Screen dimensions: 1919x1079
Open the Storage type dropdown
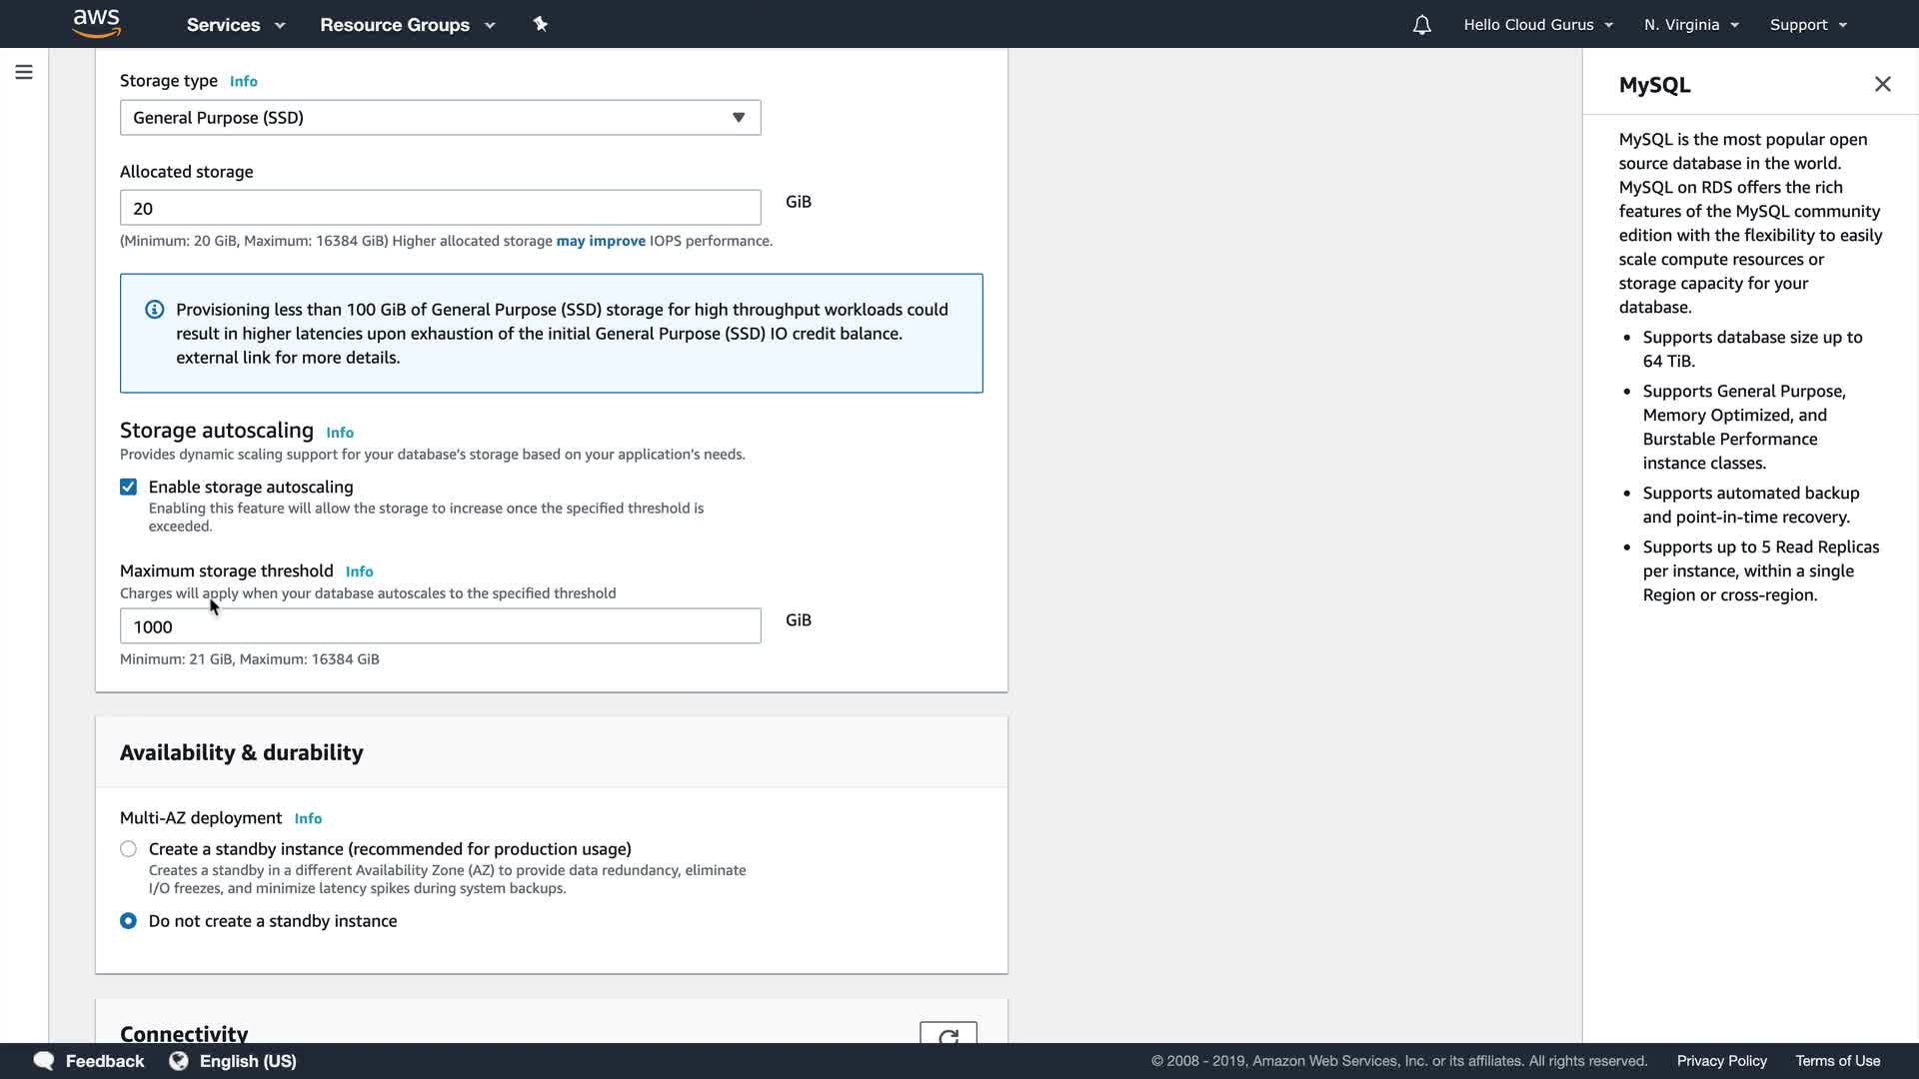point(440,118)
